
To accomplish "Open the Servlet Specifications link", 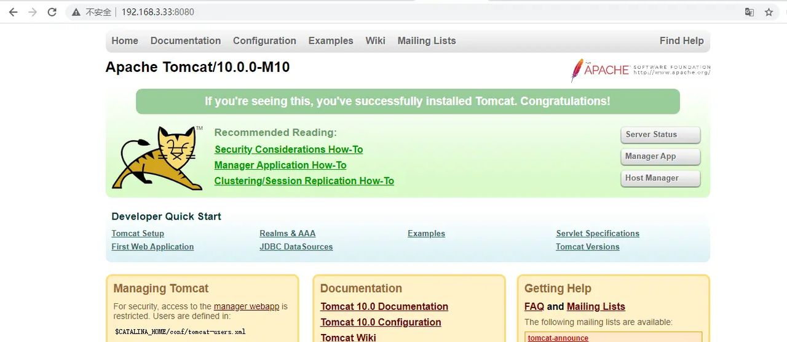I will tap(598, 234).
